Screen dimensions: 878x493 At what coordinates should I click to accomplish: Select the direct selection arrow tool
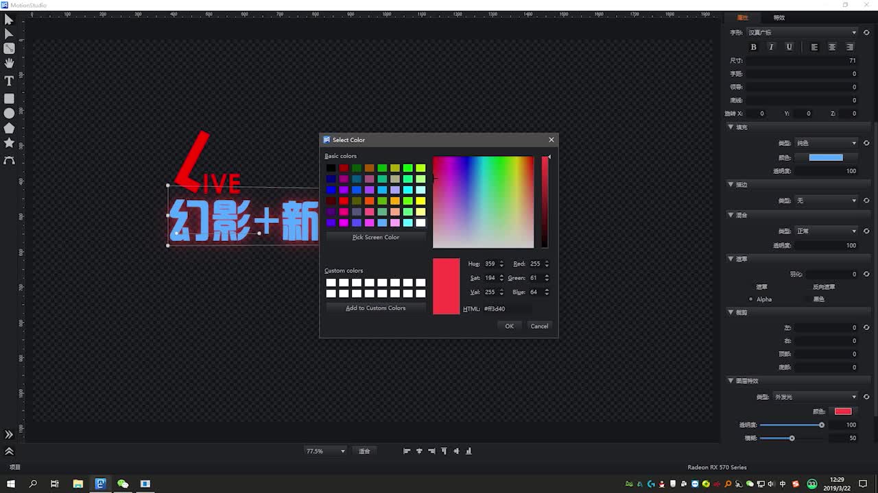pos(9,34)
